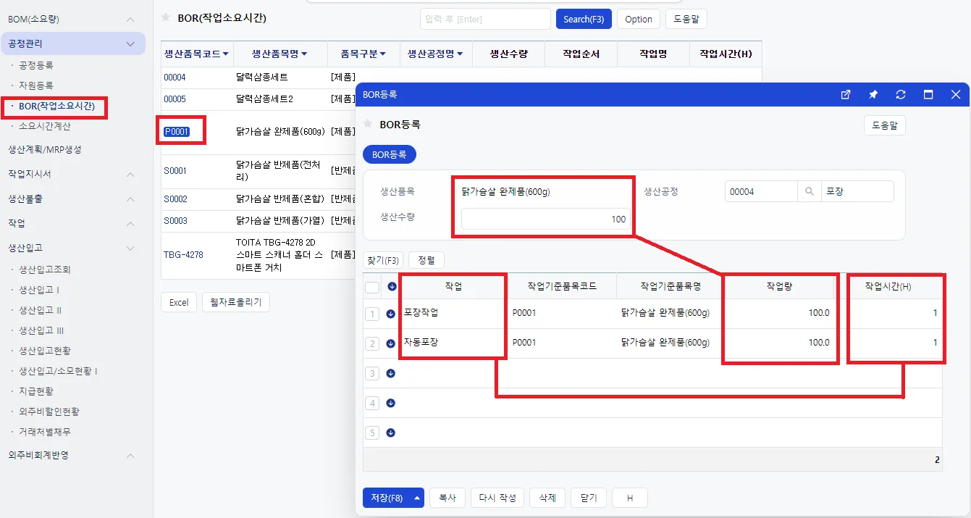Click the down-arrow icon in row 1
This screenshot has width=971, height=518.
391,314
